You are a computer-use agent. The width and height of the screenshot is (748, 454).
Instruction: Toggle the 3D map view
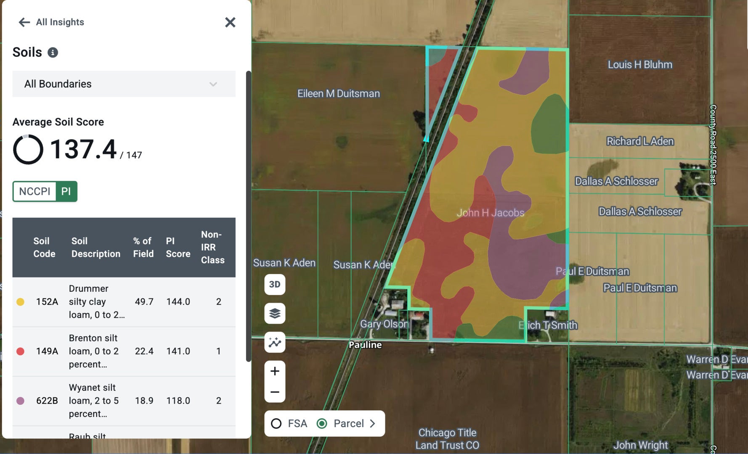pos(275,285)
